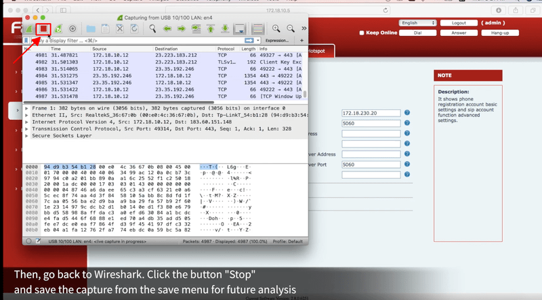The image size is (542, 300).
Task: Expand Internet Protocol Version 4 details
Action: coord(26,123)
